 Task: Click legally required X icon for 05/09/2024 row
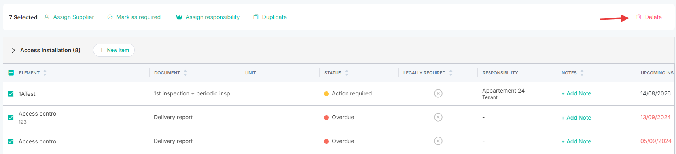click(x=438, y=141)
